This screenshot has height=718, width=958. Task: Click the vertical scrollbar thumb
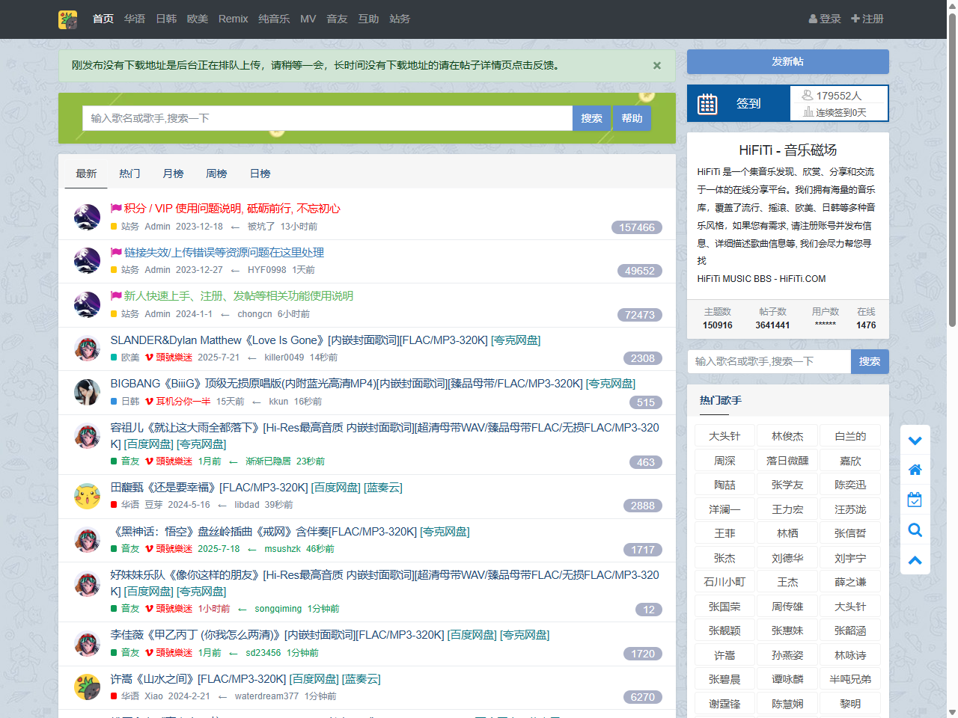click(952, 169)
